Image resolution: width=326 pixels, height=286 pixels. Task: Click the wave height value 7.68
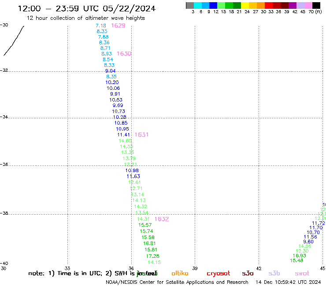coord(104,37)
